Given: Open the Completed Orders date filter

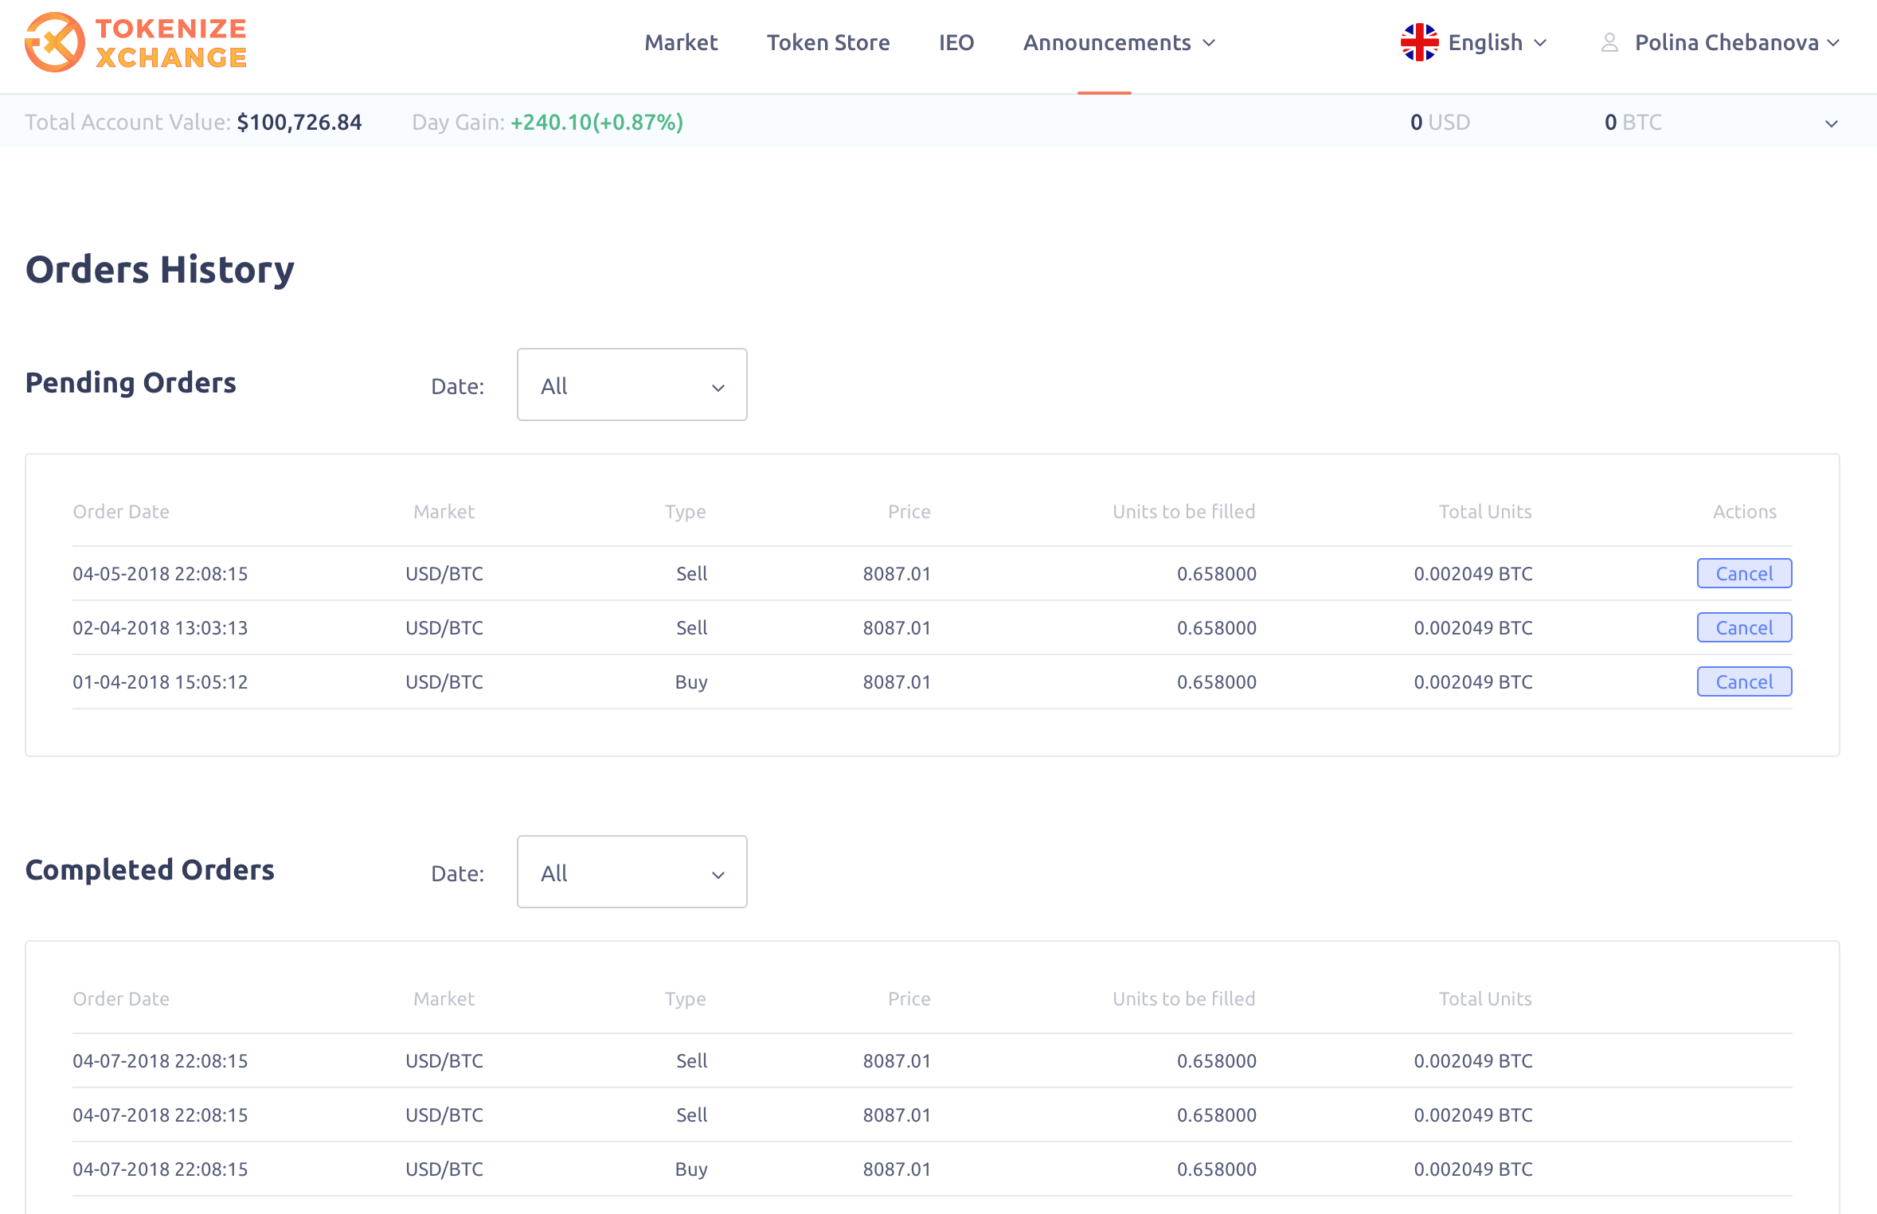Looking at the screenshot, I should pyautogui.click(x=632, y=872).
